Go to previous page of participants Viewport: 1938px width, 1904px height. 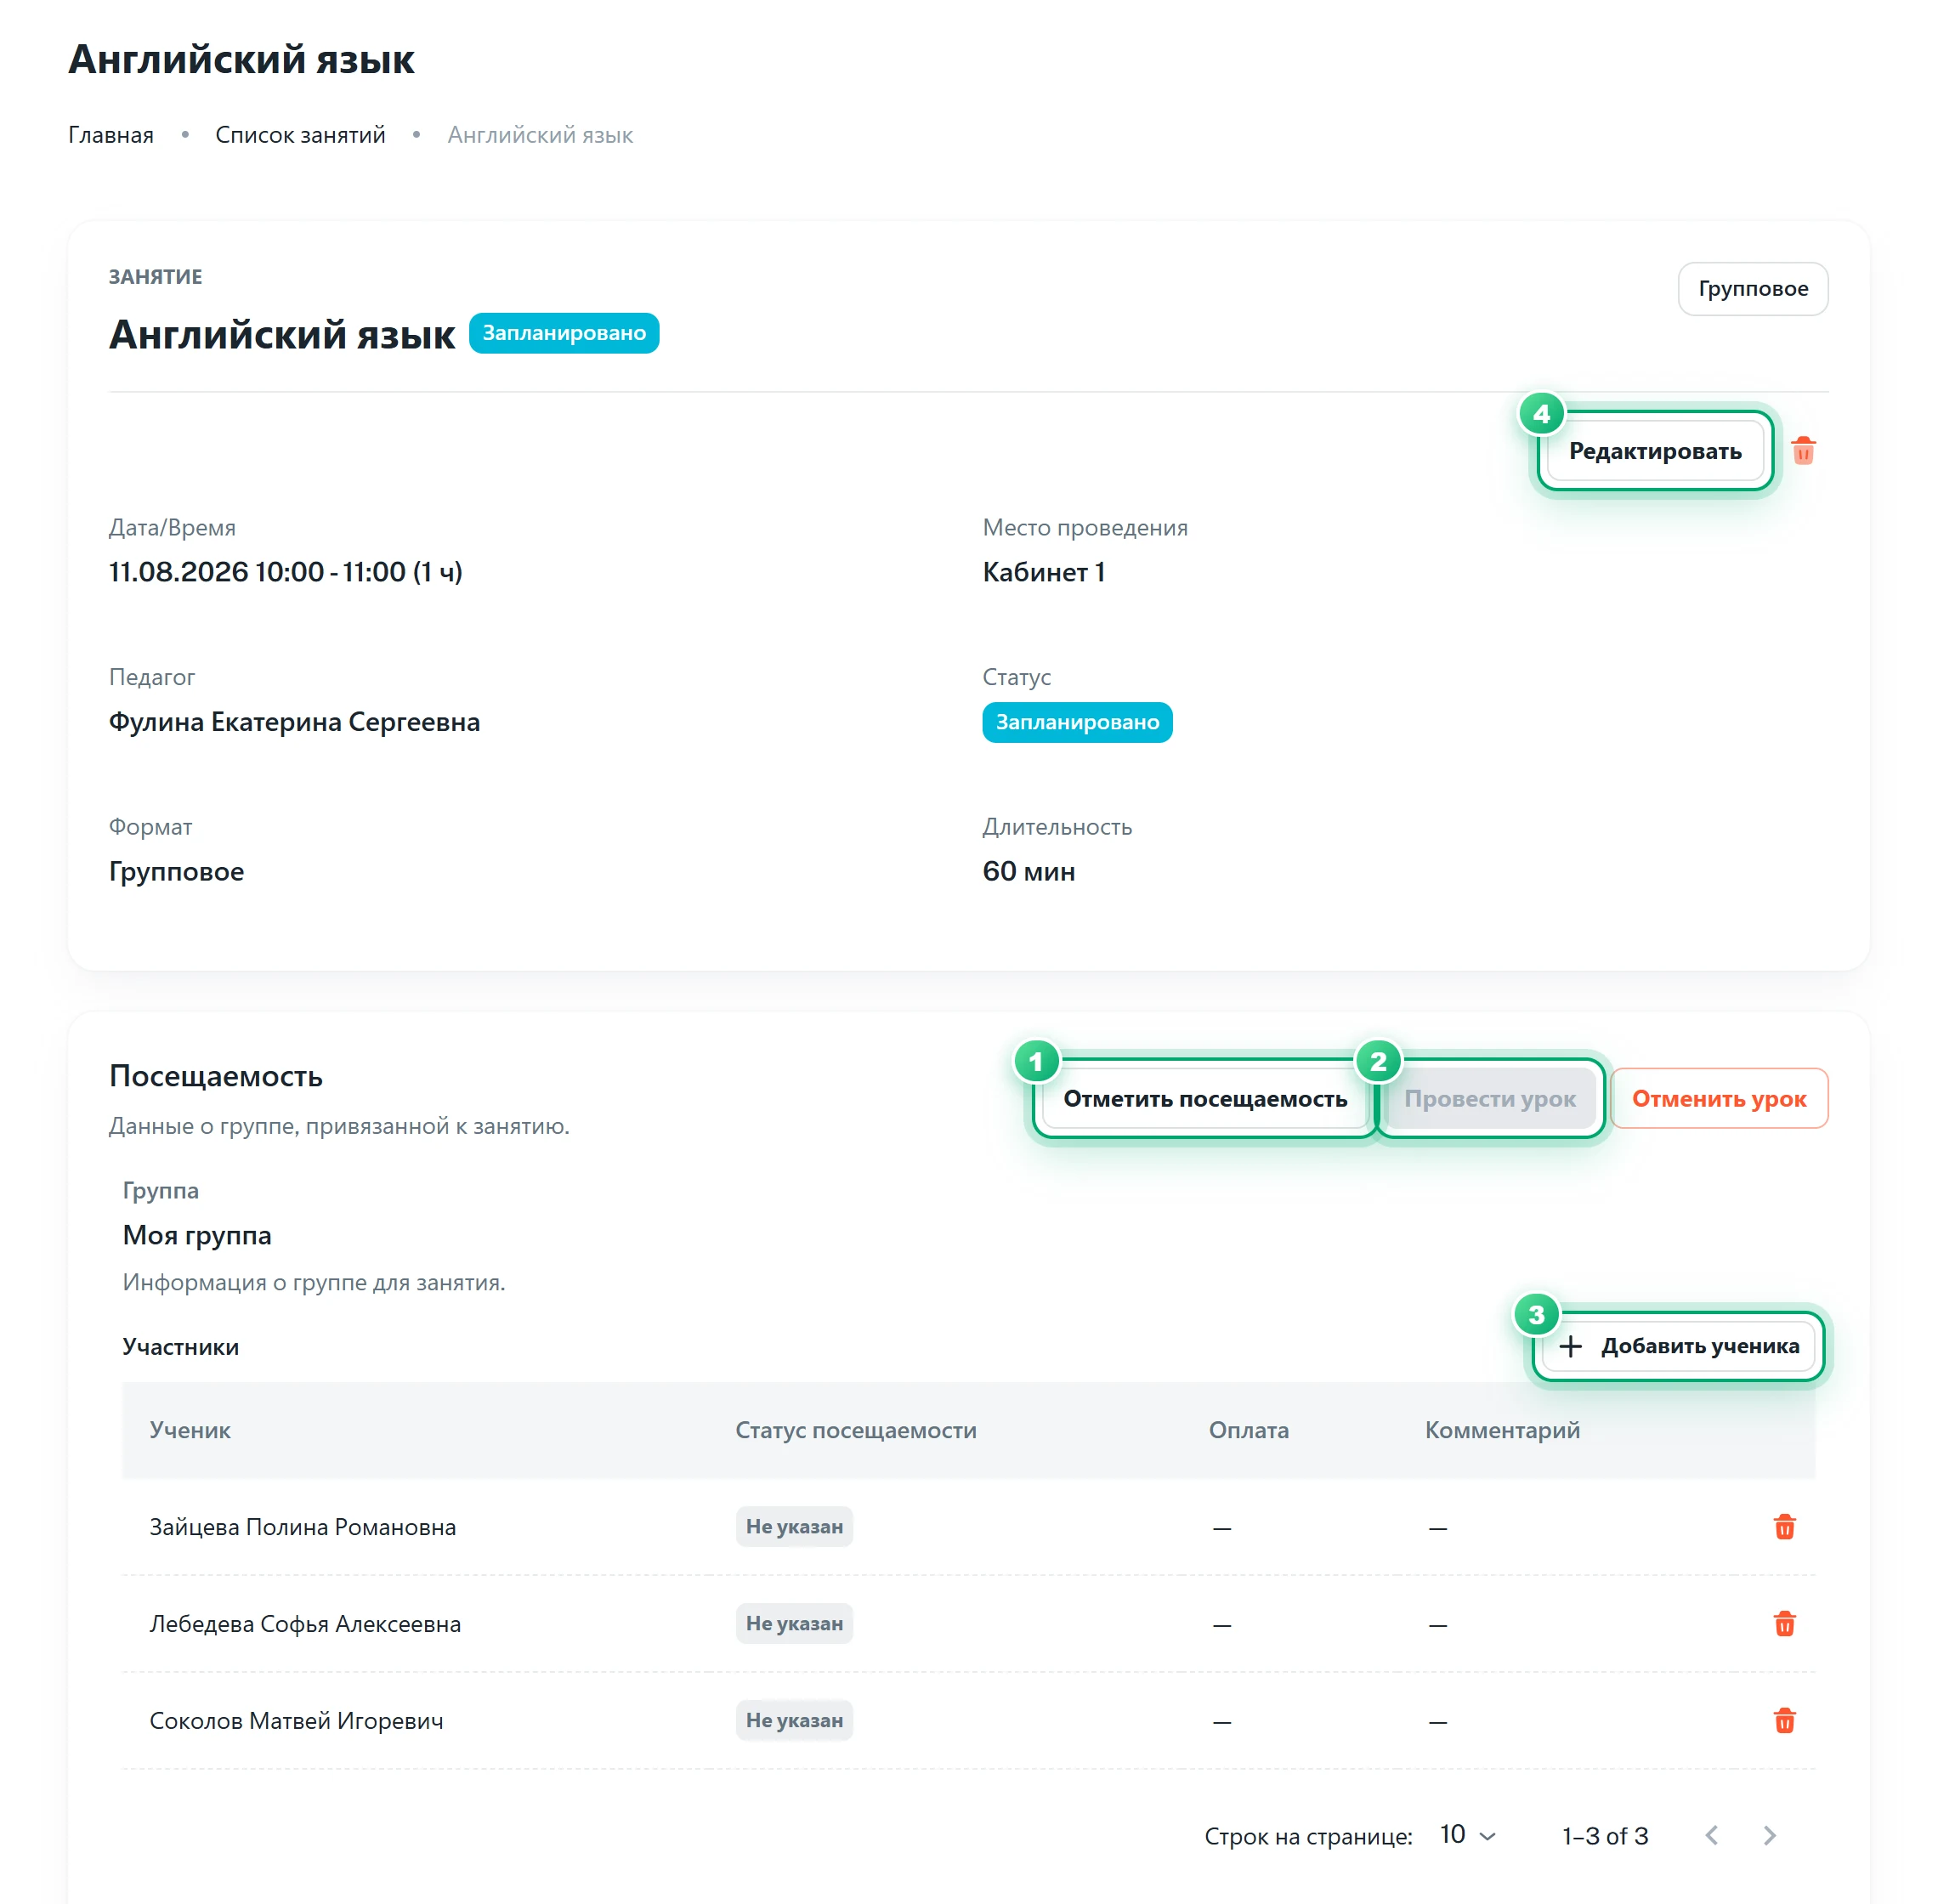point(1712,1835)
